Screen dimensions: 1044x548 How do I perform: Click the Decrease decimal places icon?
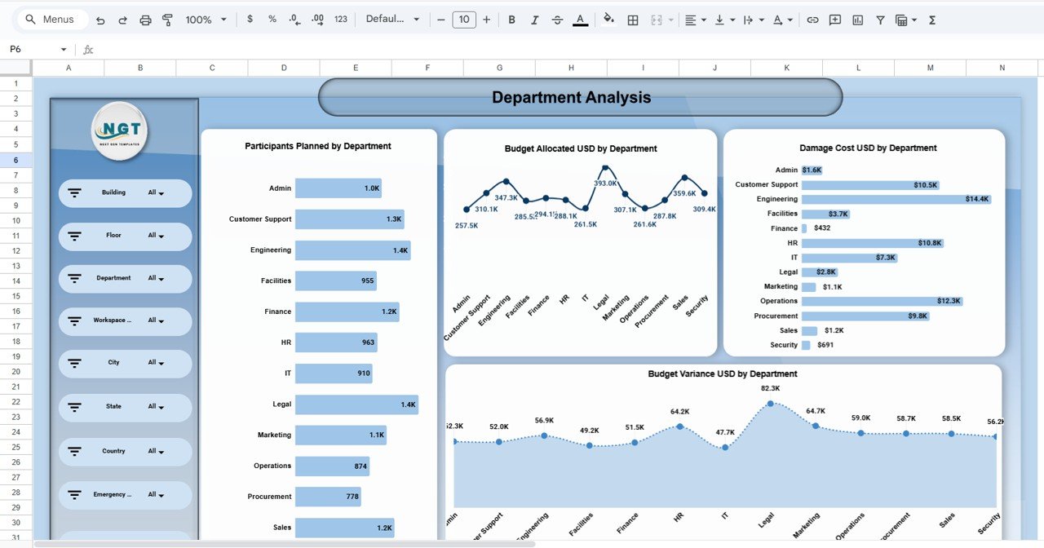pos(294,19)
